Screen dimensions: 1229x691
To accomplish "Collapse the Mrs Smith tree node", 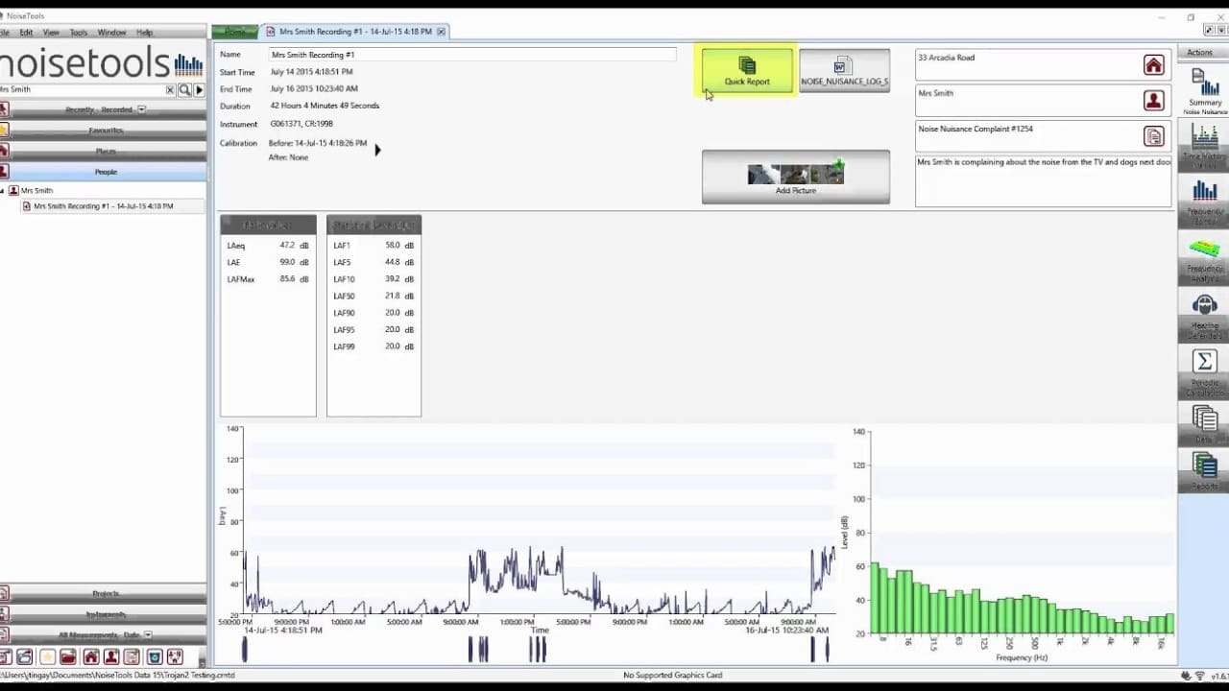I will [x=3, y=191].
